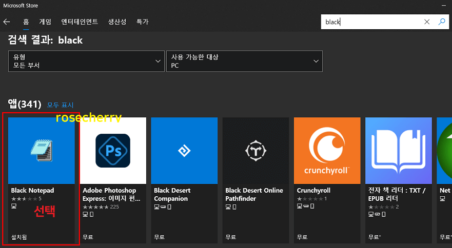The image size is (452, 248).
Task: Open the TXT / EPUB reader icon tile
Action: (x=398, y=150)
